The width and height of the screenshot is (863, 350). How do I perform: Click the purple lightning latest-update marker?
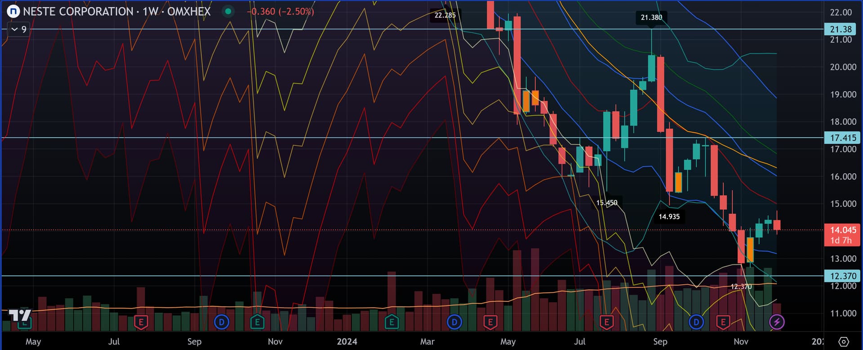[777, 322]
